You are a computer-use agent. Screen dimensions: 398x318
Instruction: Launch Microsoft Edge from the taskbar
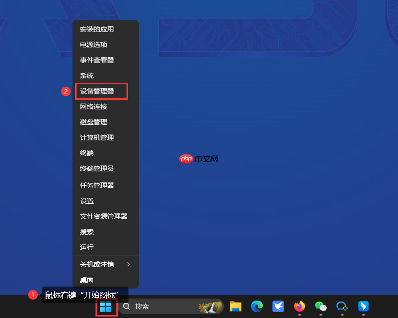257,307
